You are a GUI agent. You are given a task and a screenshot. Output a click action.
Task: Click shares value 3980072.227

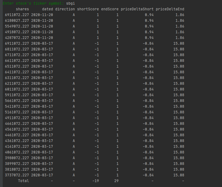point(17,158)
